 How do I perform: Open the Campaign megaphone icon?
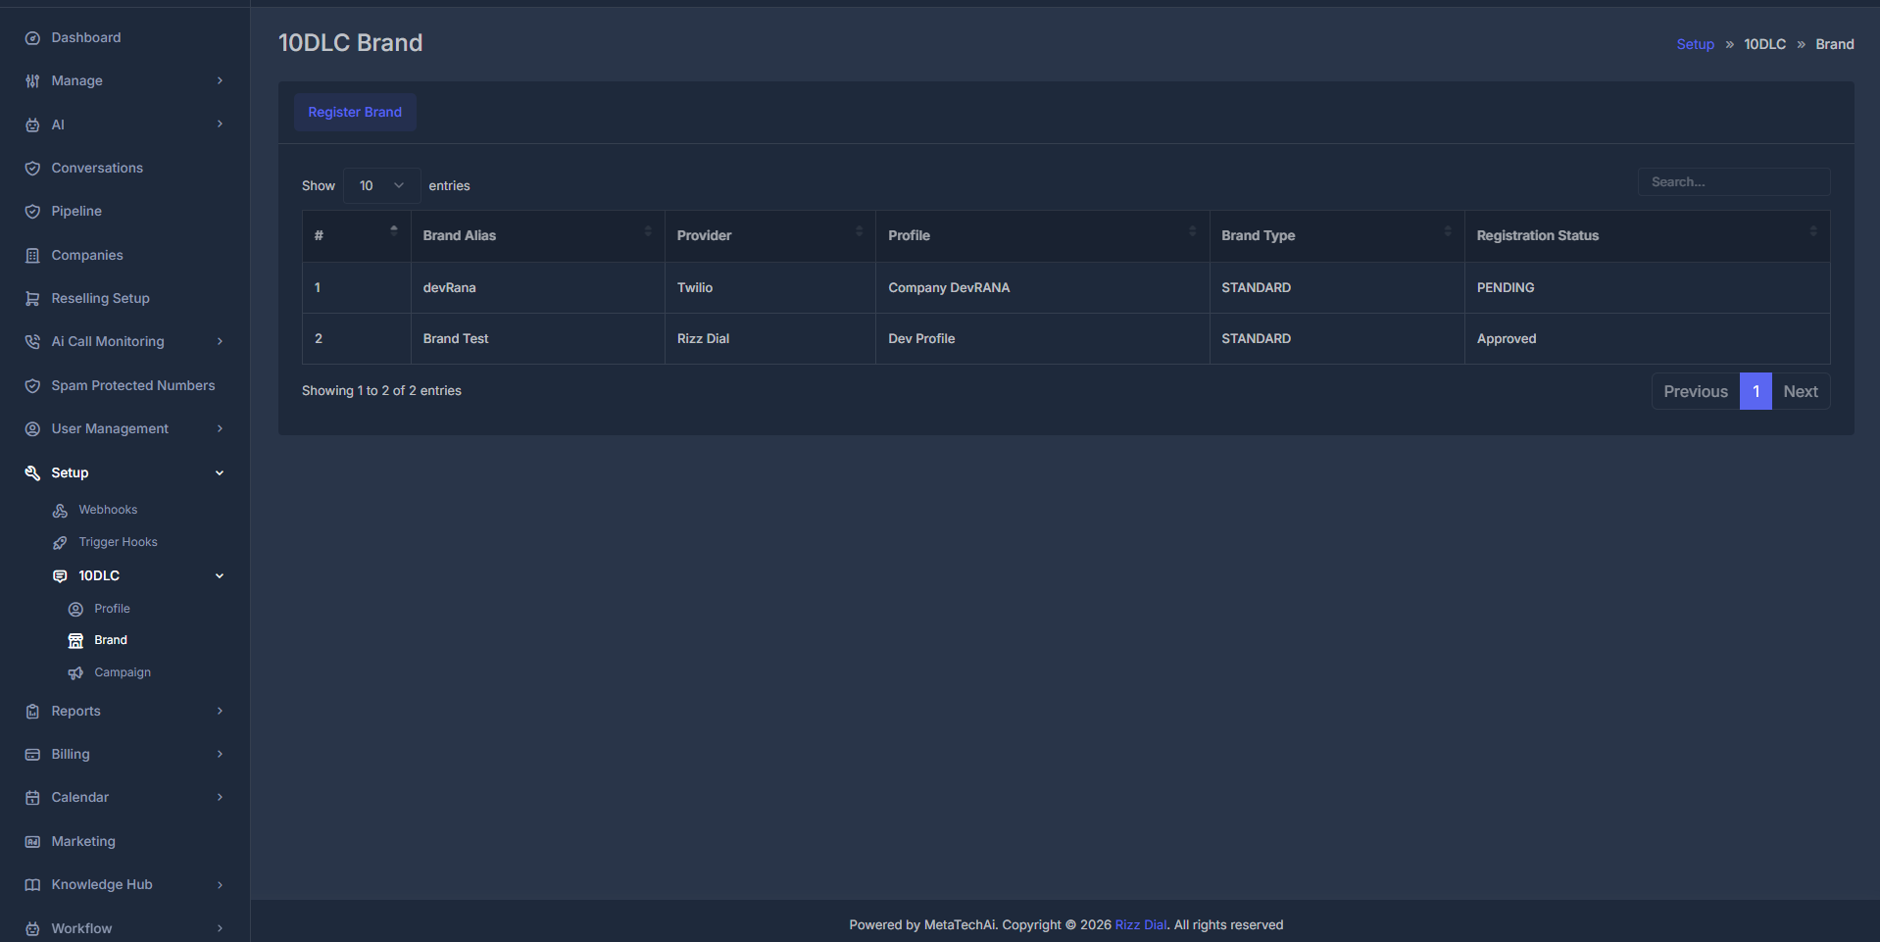(75, 672)
